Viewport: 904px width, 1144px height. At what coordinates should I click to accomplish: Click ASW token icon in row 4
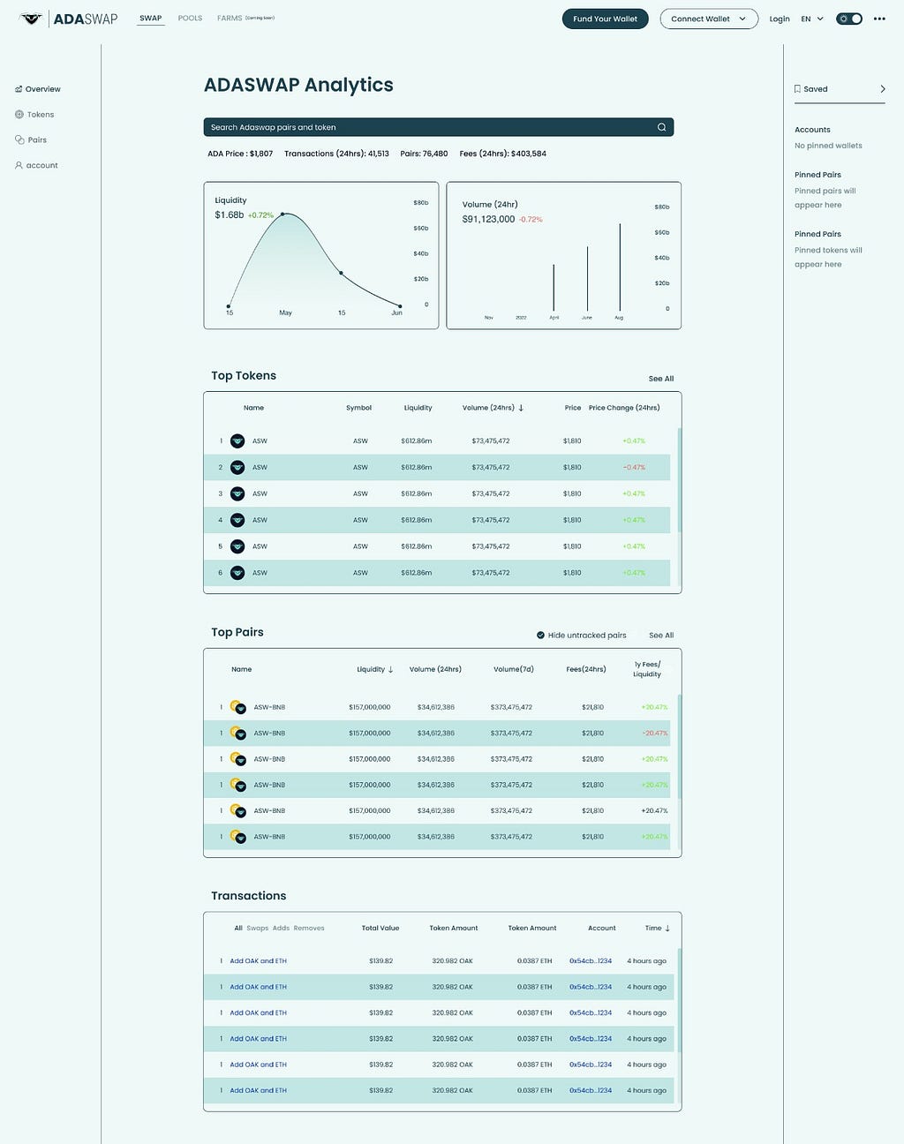(x=237, y=520)
